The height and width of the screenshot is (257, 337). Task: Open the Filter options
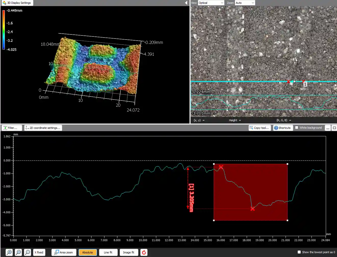tap(11, 128)
